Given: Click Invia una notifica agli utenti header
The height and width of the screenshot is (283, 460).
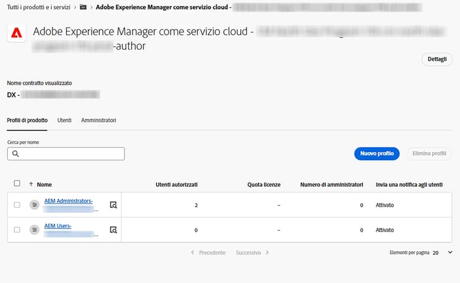Looking at the screenshot, I should 409,185.
